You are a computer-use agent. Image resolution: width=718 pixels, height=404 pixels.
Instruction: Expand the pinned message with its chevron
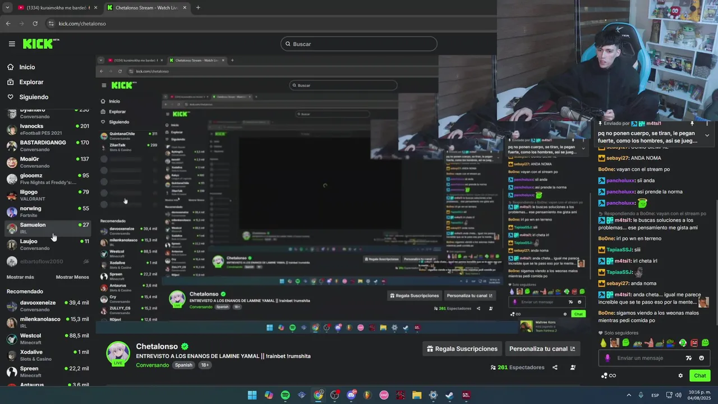pyautogui.click(x=707, y=135)
